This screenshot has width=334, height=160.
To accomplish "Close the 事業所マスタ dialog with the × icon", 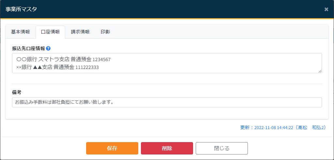I will click(x=326, y=9).
